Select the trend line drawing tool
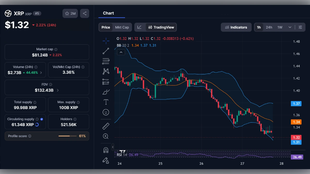Viewport: 310px width, 174px height. pyautogui.click(x=106, y=51)
